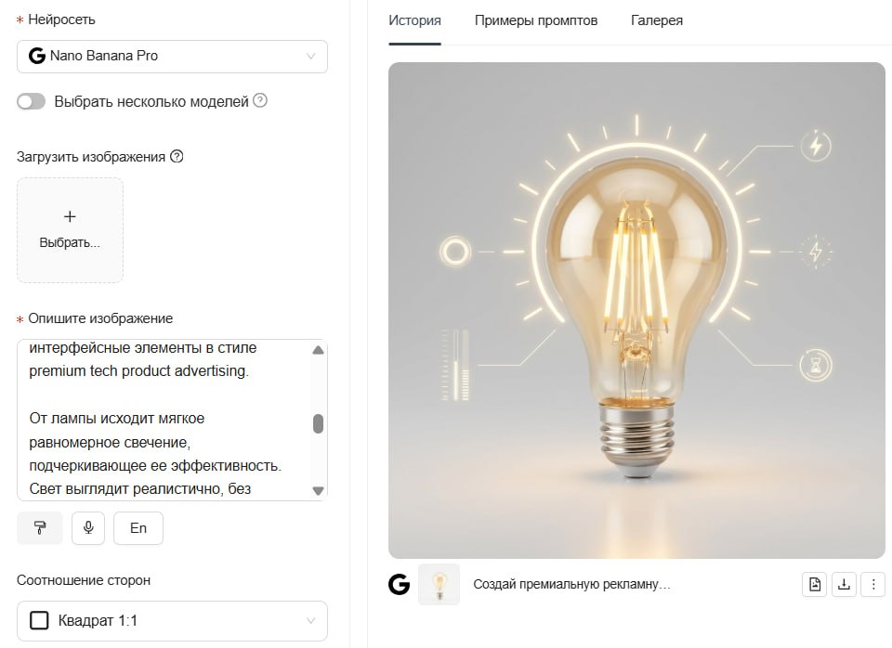Click plus icon to upload an image
892x648 pixels.
(x=70, y=216)
